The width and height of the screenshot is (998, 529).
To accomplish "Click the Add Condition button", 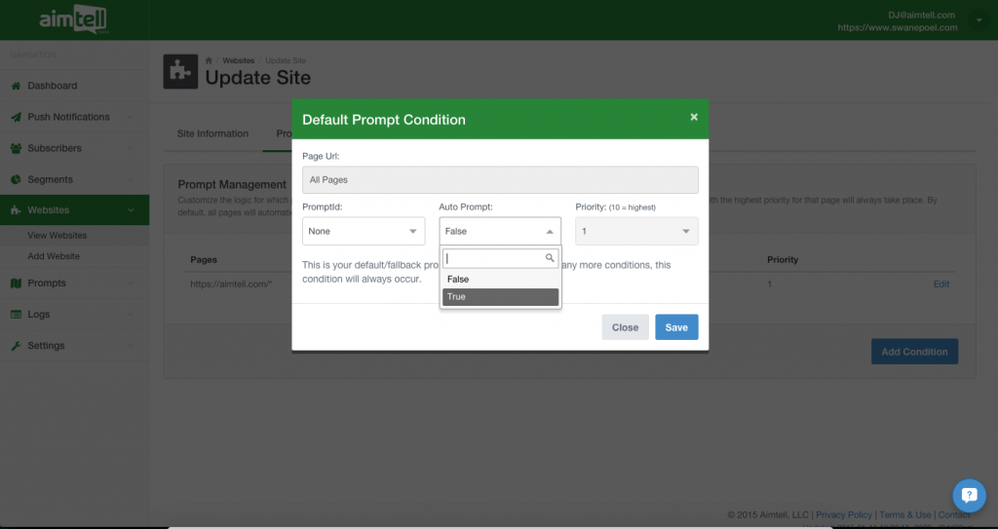I will pyautogui.click(x=914, y=352).
